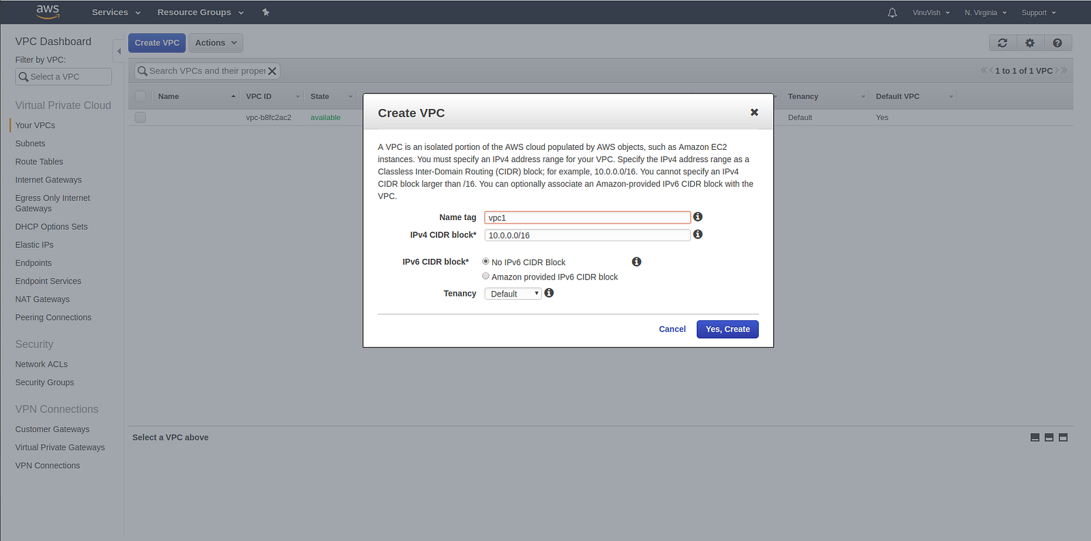Minimize the details pane using first layout icon

(1035, 437)
